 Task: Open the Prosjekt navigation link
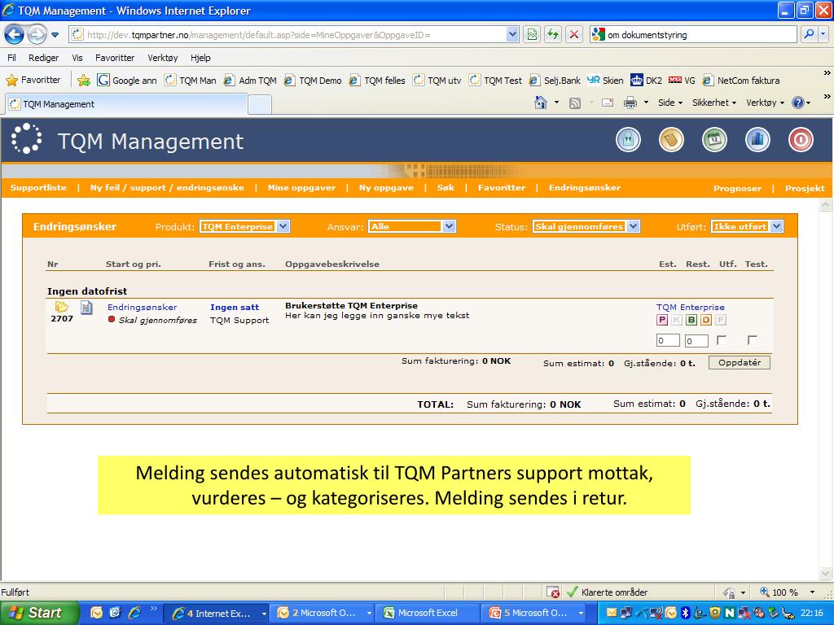pyautogui.click(x=805, y=188)
